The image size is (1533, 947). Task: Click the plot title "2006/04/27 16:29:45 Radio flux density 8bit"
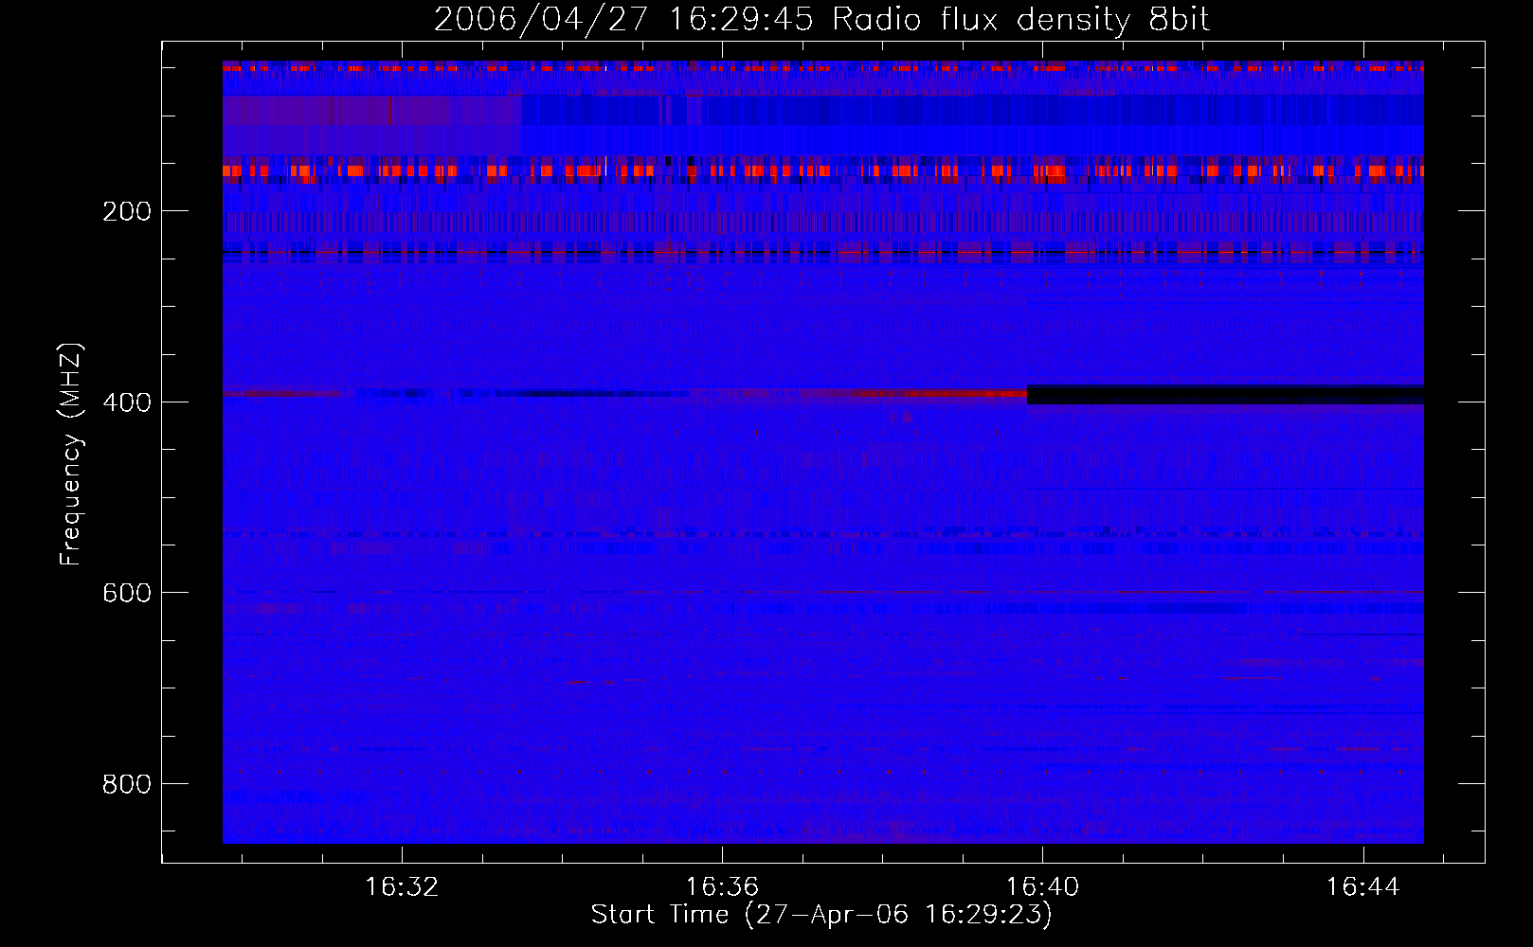pyautogui.click(x=821, y=20)
